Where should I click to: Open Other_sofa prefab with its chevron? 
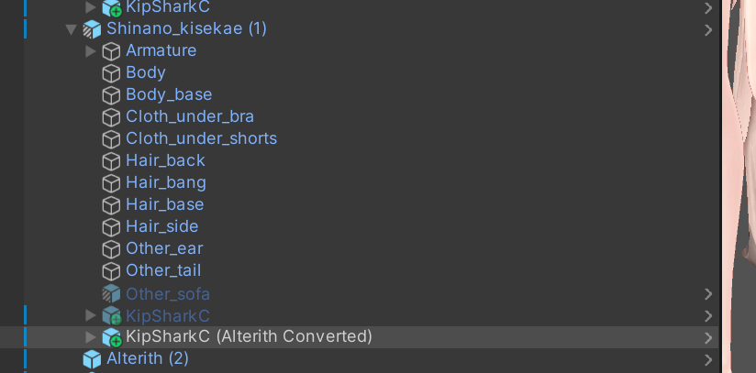click(708, 294)
